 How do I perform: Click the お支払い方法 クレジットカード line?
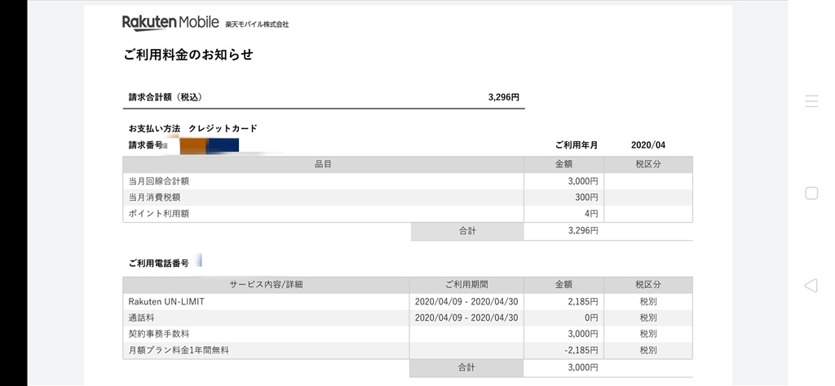[x=192, y=129]
